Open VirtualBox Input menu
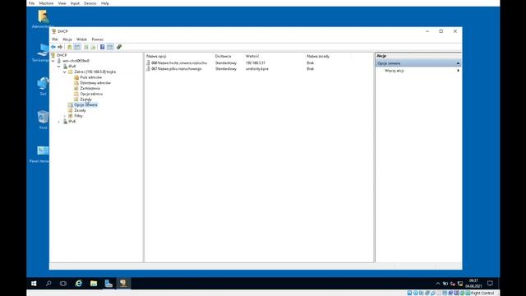The image size is (526, 296). pyautogui.click(x=75, y=3)
